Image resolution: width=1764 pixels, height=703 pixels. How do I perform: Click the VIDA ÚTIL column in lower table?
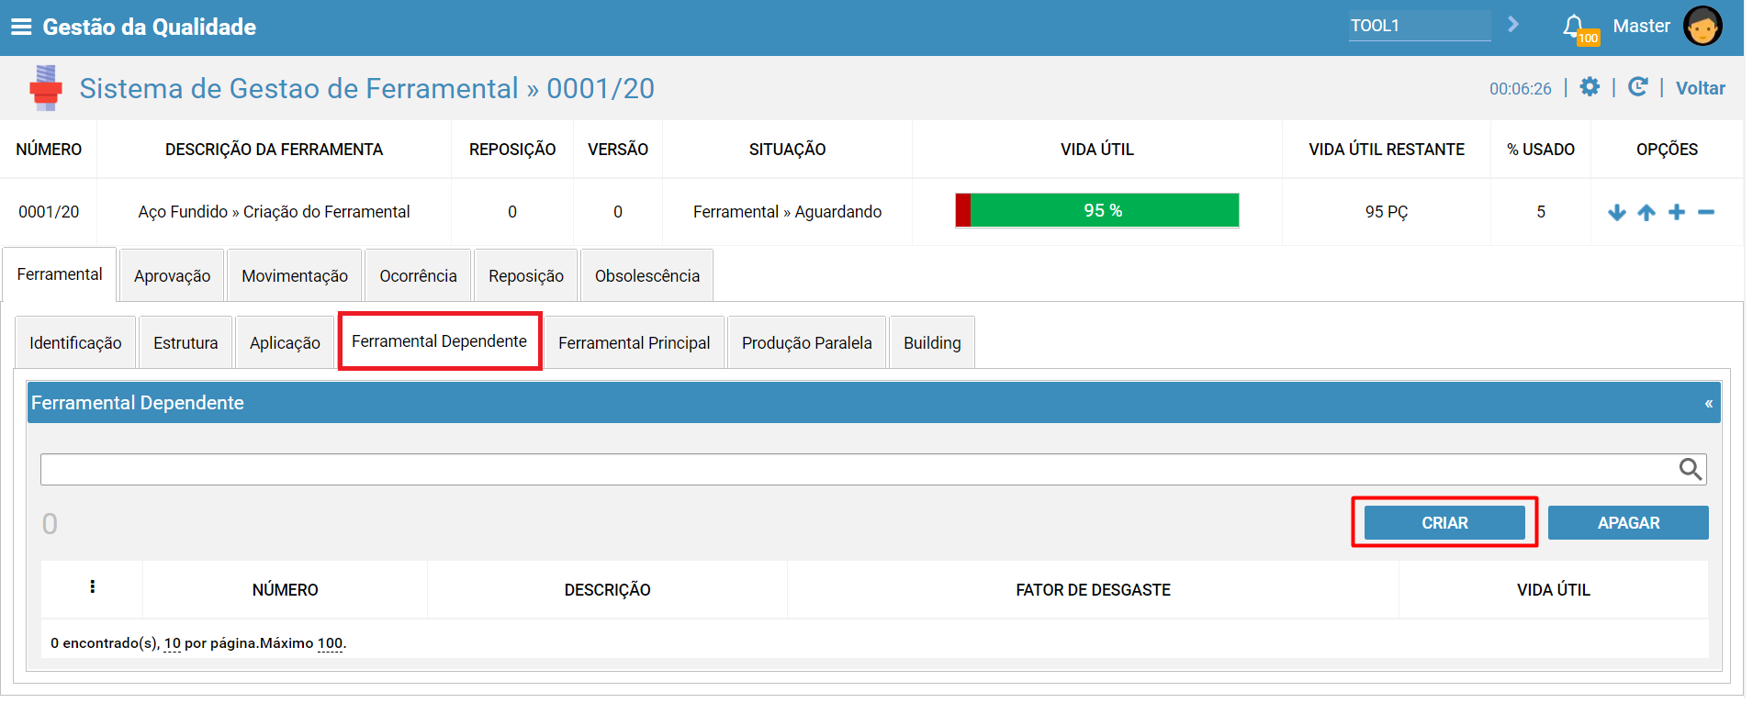pyautogui.click(x=1554, y=590)
